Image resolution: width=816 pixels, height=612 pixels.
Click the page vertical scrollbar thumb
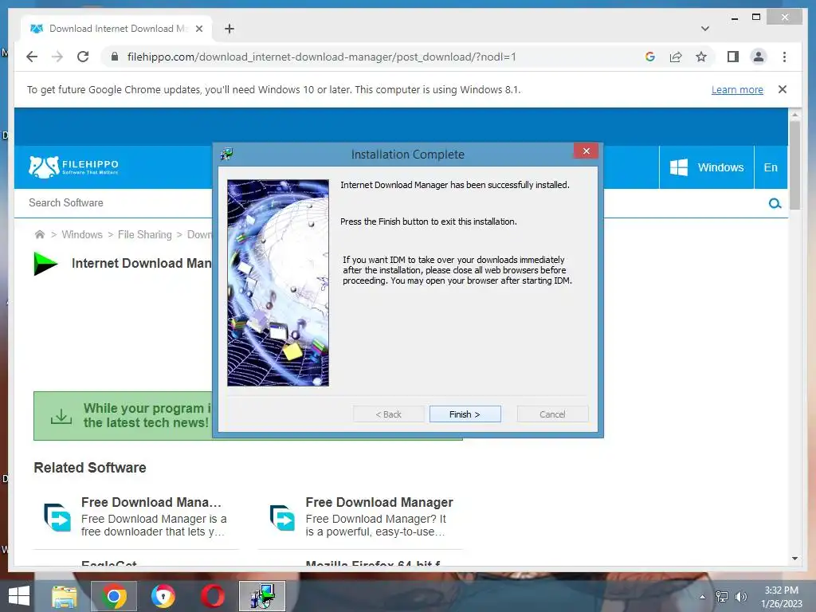[x=794, y=165]
